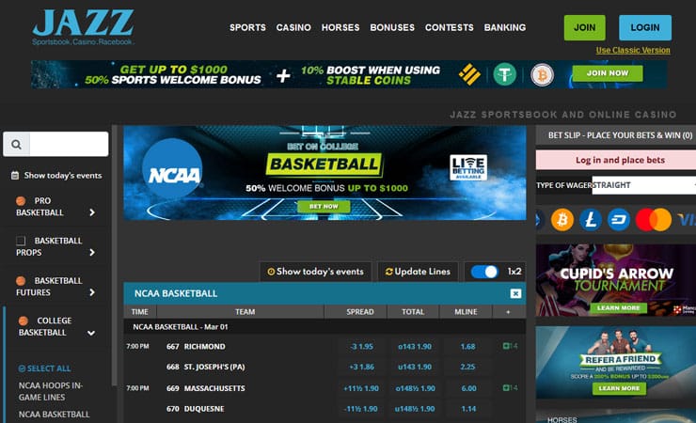Click Join Now in the top banner
The image size is (696, 423).
click(608, 73)
